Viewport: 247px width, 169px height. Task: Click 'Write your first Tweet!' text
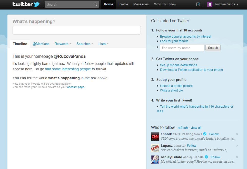click(174, 100)
